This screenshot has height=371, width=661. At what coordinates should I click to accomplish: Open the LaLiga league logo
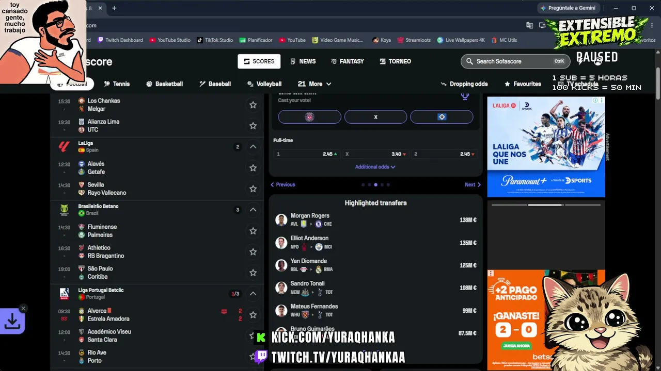click(x=64, y=147)
